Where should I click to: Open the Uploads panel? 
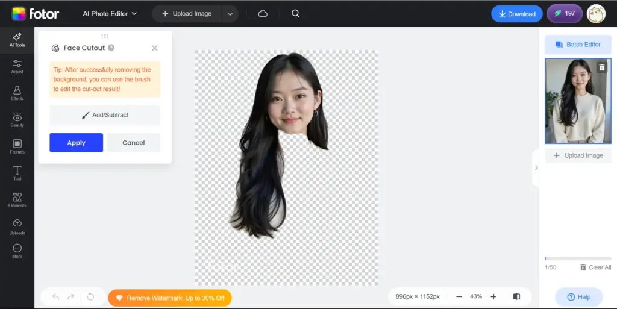pos(17,227)
